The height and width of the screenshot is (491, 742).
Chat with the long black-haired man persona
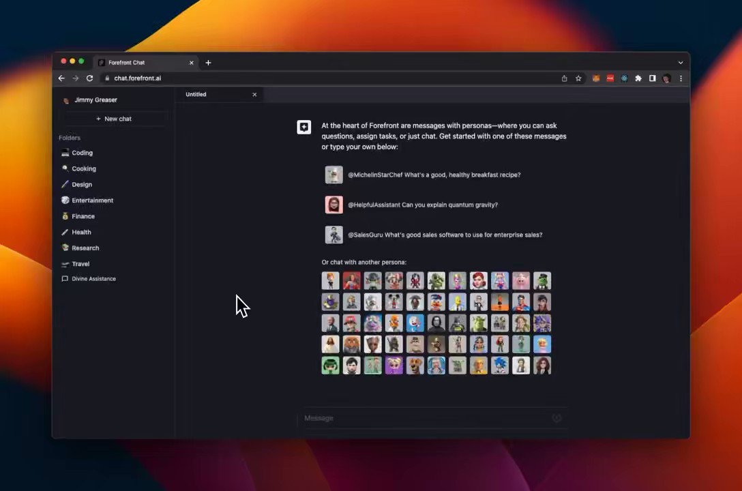[x=436, y=323]
